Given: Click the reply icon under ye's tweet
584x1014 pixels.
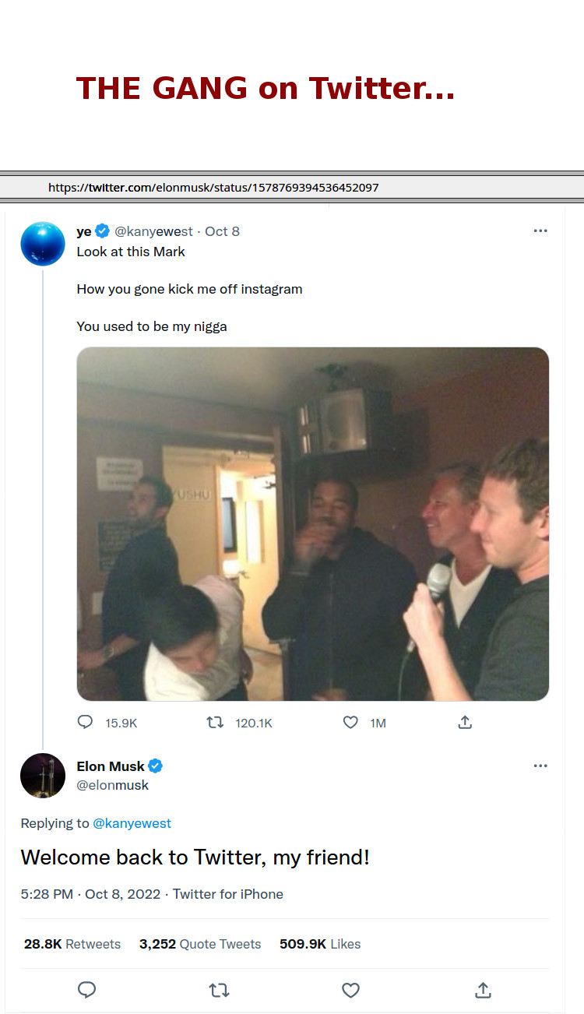Looking at the screenshot, I should [x=86, y=723].
